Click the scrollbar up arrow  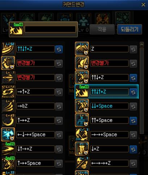pos(142,45)
